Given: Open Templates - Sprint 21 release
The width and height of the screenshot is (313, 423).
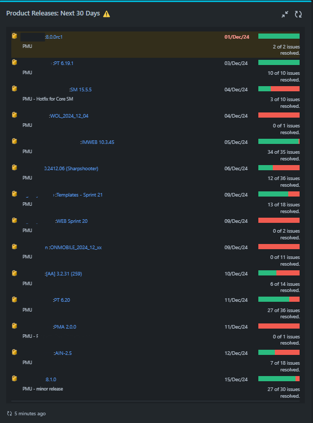Looking at the screenshot, I should (x=79, y=195).
